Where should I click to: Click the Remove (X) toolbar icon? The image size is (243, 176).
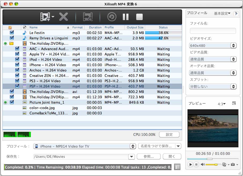click(x=64, y=17)
